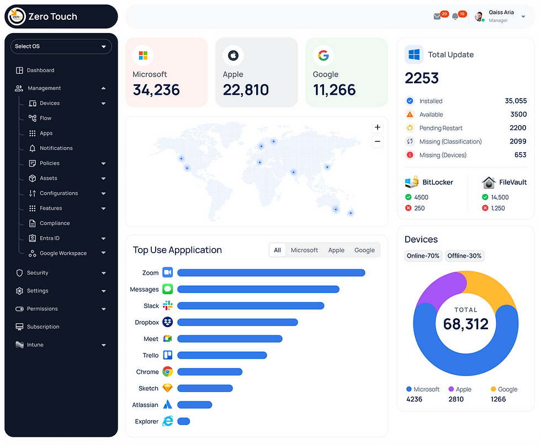This screenshot has width=541, height=445.
Task: Expand the Security section
Action: (x=104, y=274)
